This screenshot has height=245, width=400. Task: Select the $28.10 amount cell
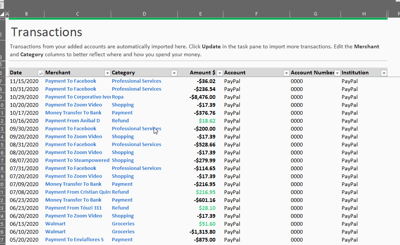[207, 208]
